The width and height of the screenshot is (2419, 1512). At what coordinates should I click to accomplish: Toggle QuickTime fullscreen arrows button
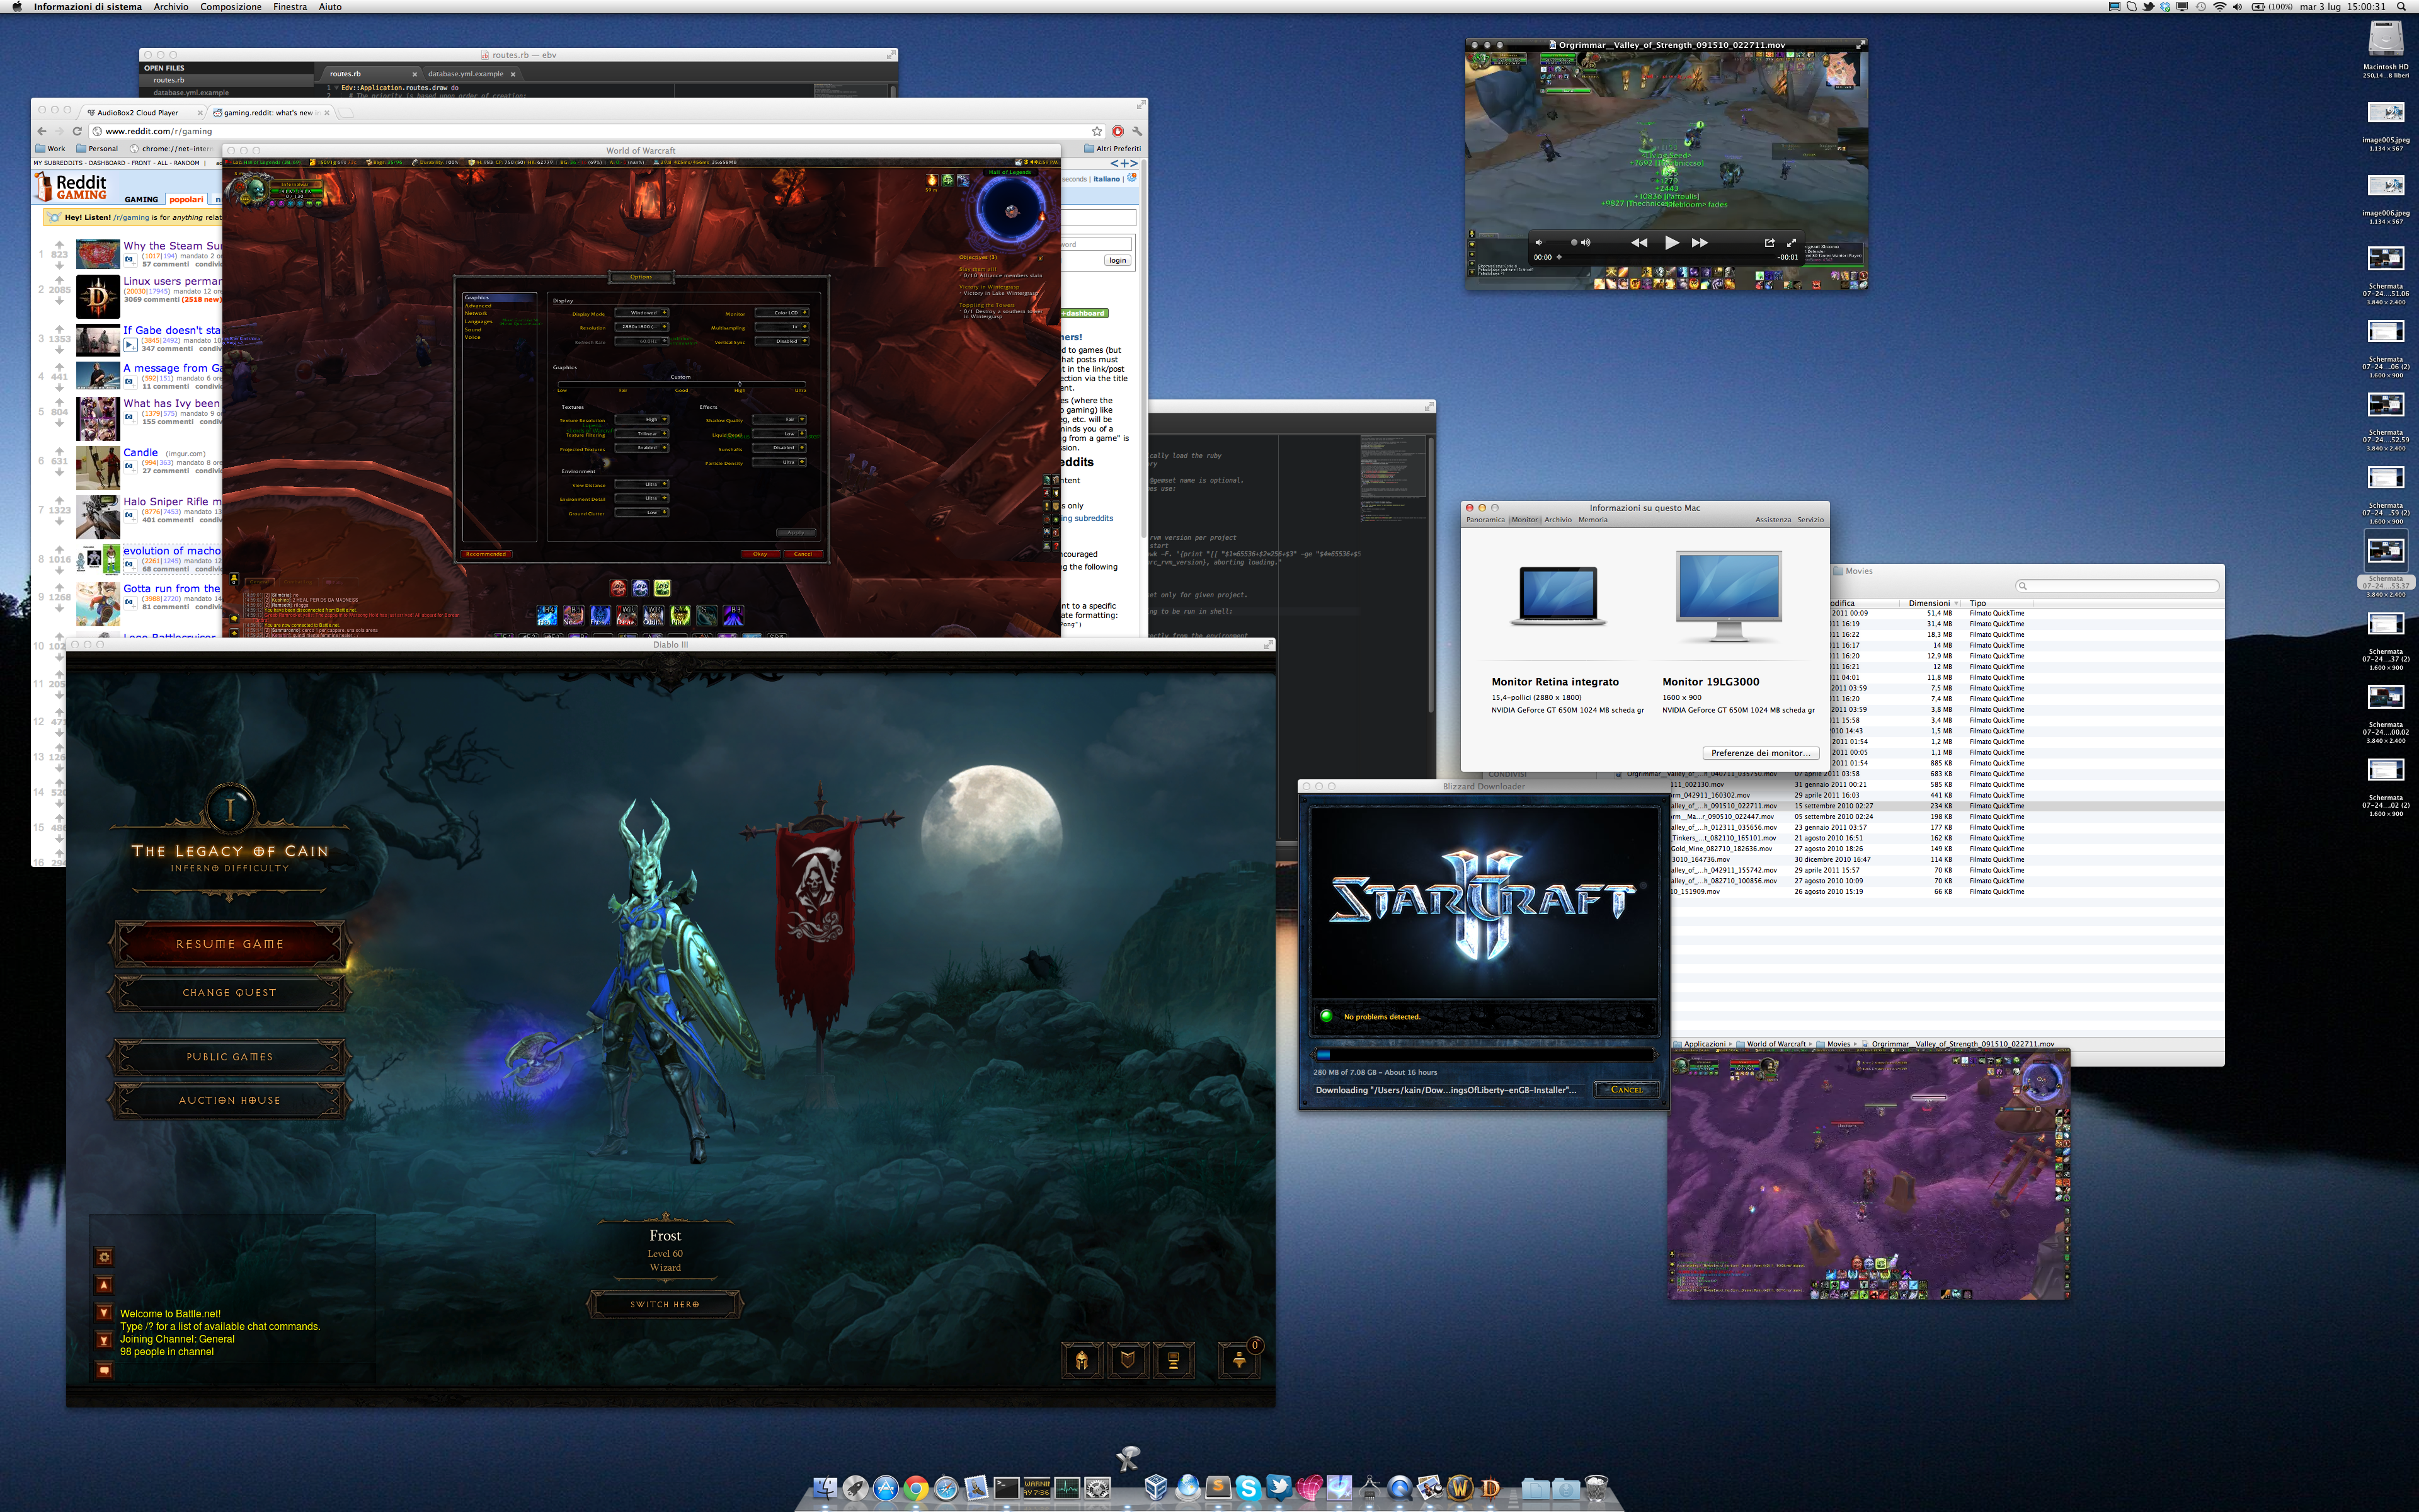pos(1792,243)
